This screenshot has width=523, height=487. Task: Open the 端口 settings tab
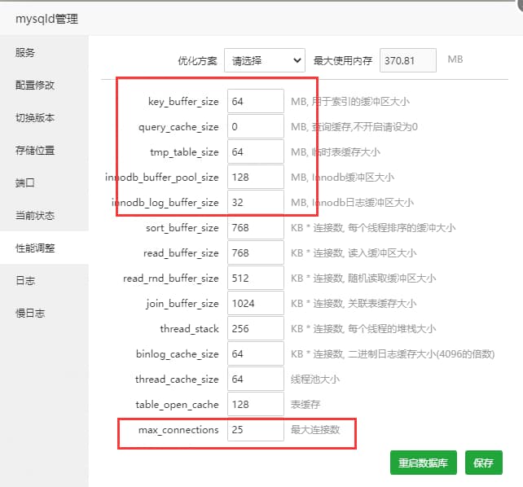click(x=25, y=183)
